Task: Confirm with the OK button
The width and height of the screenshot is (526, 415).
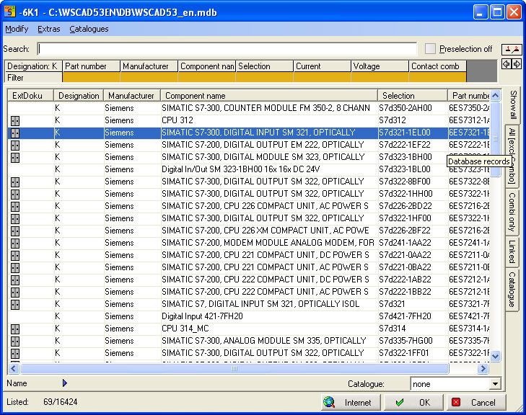Action: pos(413,402)
